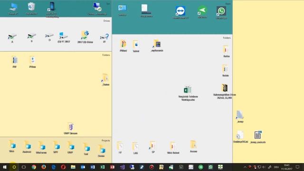Open Task View from the taskbar
Screen dimensions: 304x171
point(24,167)
